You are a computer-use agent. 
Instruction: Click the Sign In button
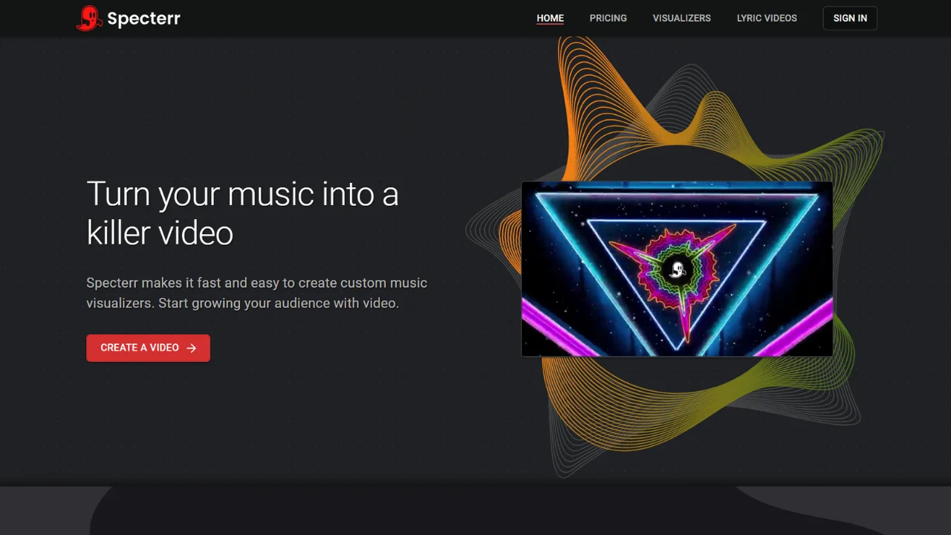click(850, 18)
